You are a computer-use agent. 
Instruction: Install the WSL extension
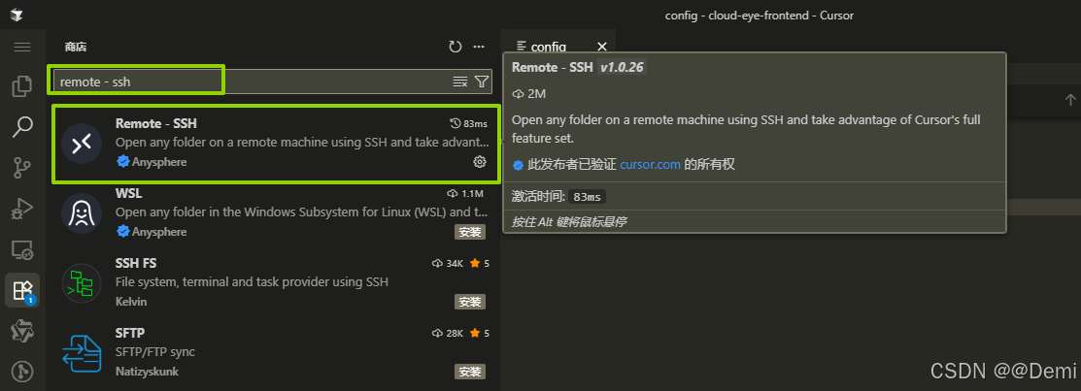pyautogui.click(x=469, y=232)
